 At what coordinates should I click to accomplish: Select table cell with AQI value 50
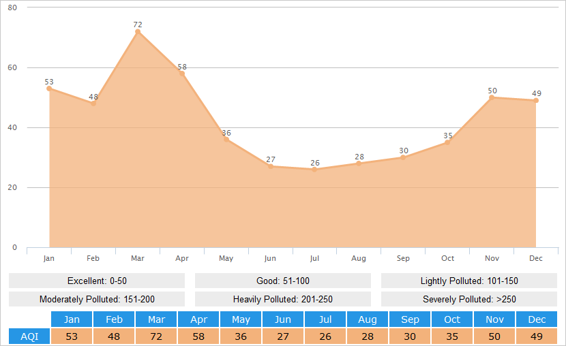[494, 336]
